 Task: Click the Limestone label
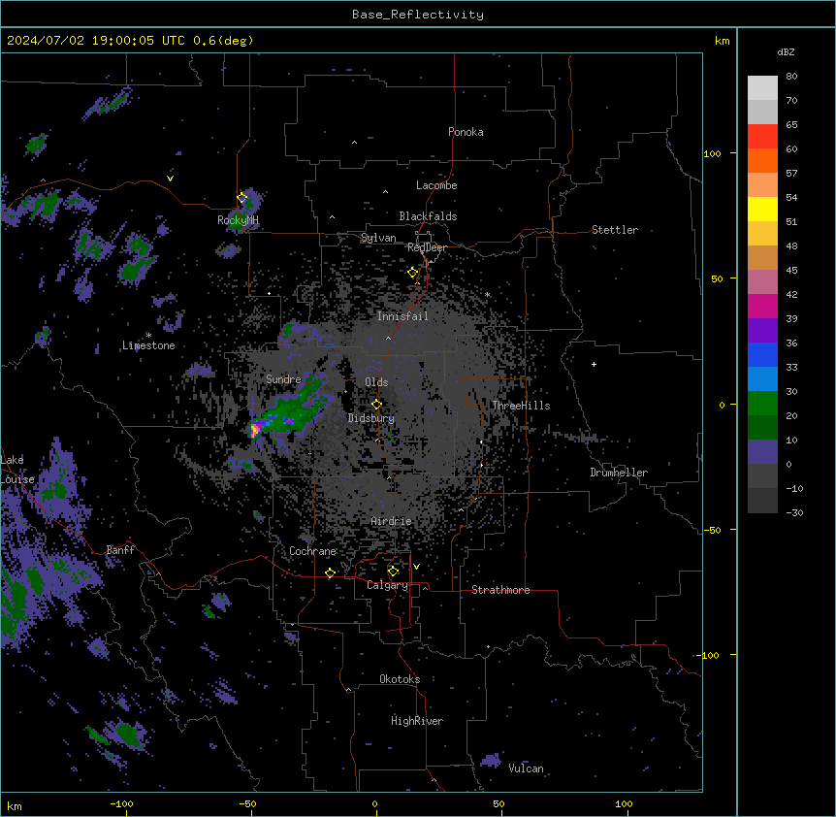(x=148, y=345)
